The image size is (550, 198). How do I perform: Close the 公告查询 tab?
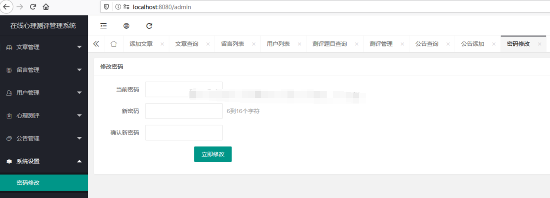pyautogui.click(x=448, y=44)
